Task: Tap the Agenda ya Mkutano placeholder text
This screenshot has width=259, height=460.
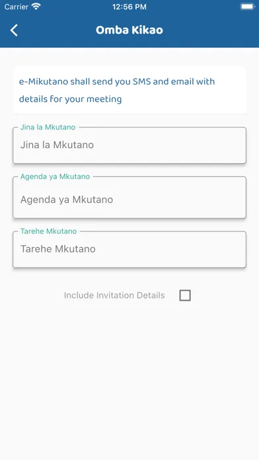Action: pyautogui.click(x=67, y=200)
